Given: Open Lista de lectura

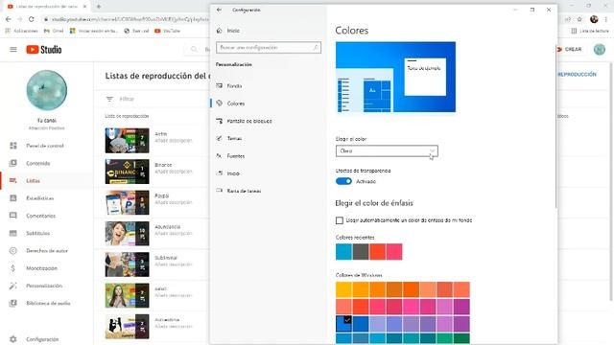Looking at the screenshot, I should coord(590,31).
